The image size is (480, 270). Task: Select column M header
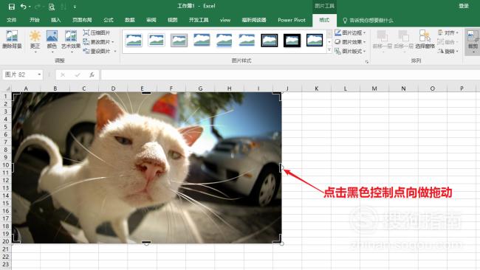pyautogui.click(x=374, y=89)
